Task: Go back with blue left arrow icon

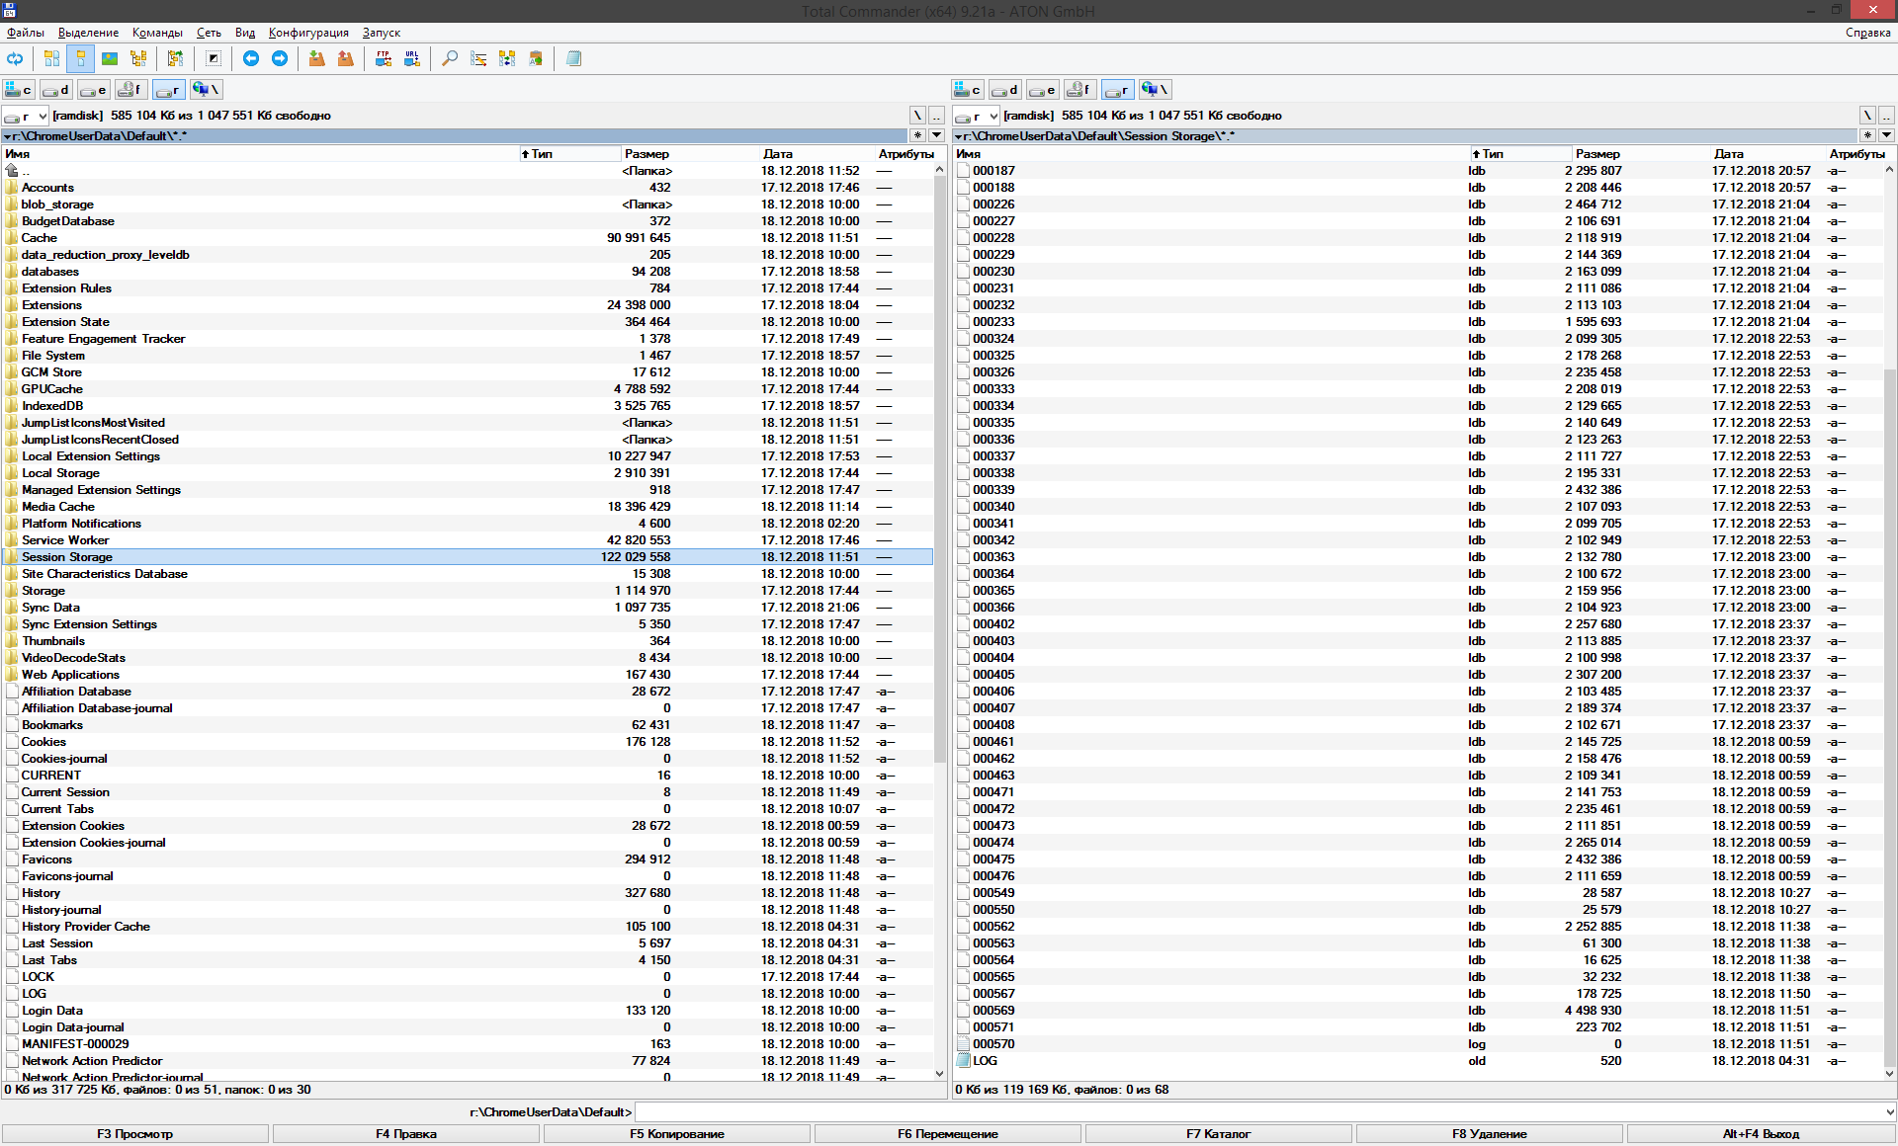Action: 251,59
